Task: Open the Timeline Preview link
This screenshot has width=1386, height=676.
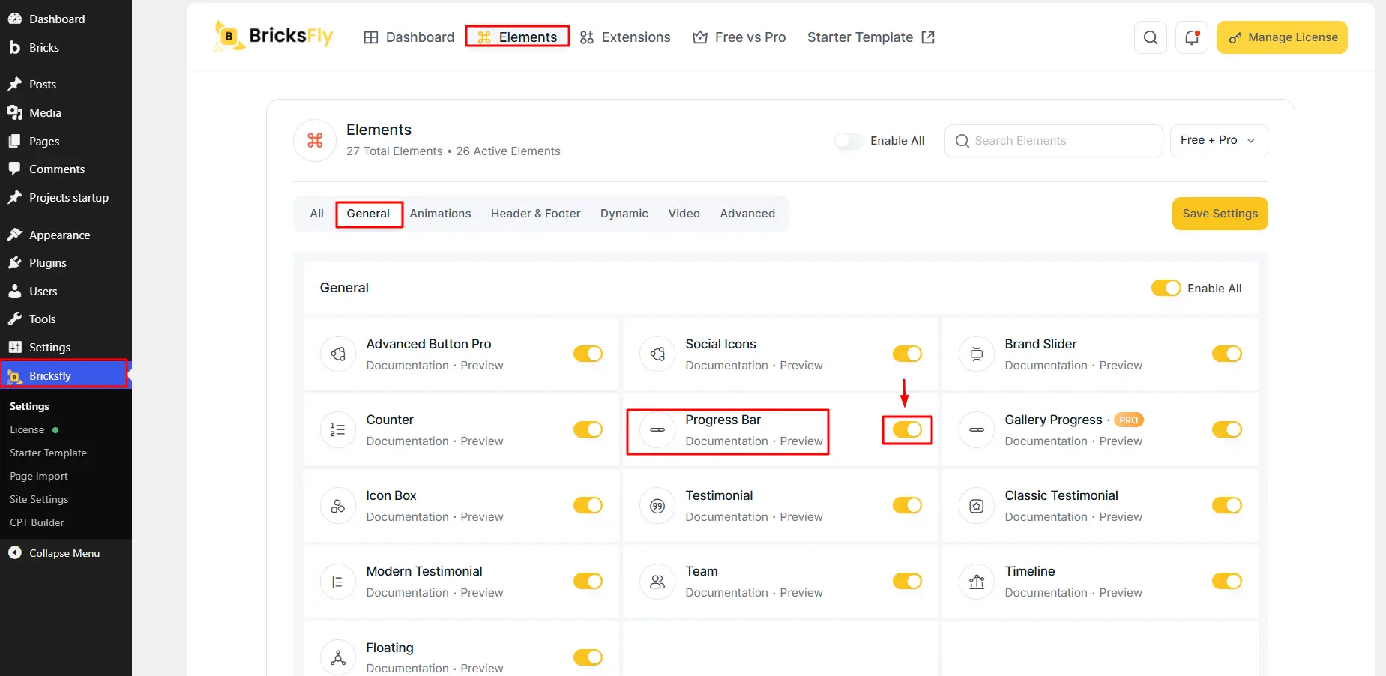Action: 1121,593
